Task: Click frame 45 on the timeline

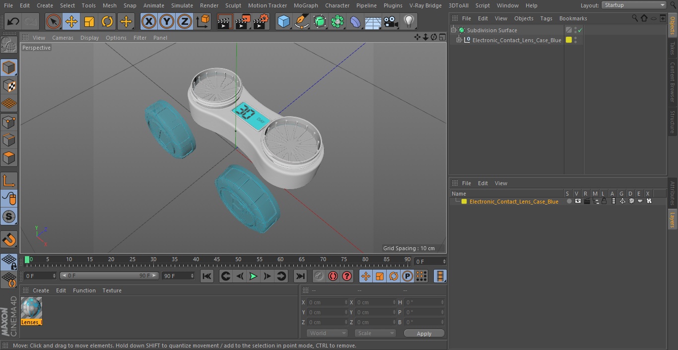Action: [217, 259]
